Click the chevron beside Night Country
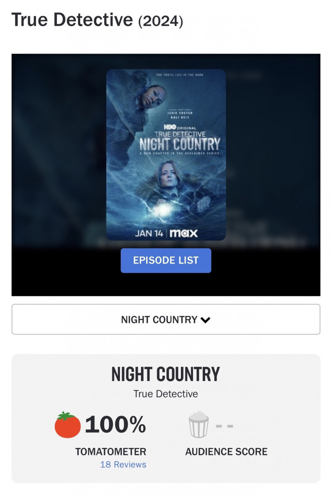Image resolution: width=332 pixels, height=494 pixels. (x=205, y=320)
